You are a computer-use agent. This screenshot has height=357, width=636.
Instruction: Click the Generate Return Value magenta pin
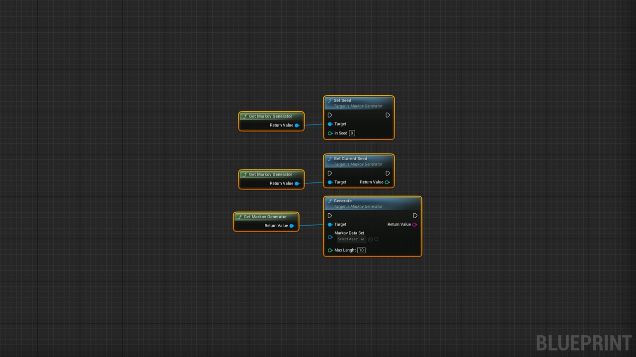click(x=415, y=225)
